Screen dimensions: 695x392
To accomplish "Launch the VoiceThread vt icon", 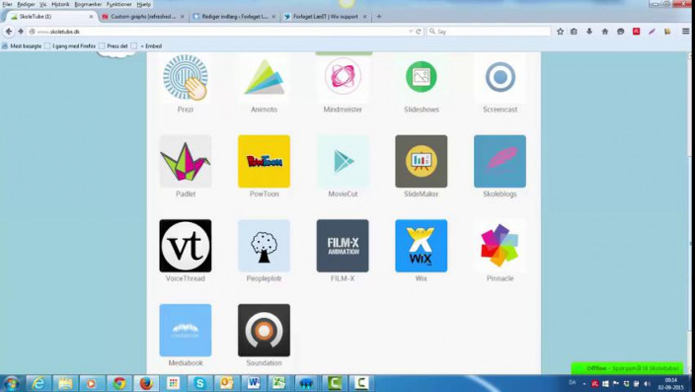I will point(186,246).
